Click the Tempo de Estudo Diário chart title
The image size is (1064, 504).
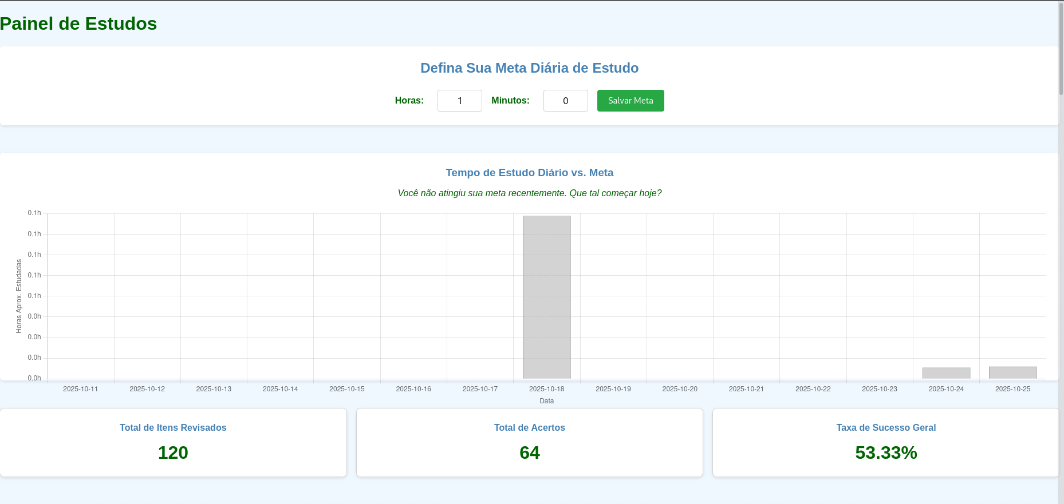tap(529, 173)
